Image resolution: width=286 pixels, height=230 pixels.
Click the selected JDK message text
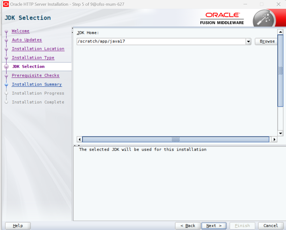[x=143, y=150]
